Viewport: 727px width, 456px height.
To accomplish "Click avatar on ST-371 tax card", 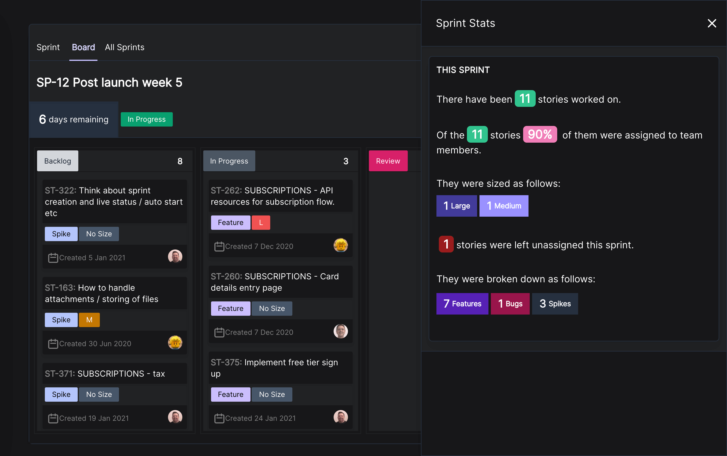I will [x=175, y=417].
